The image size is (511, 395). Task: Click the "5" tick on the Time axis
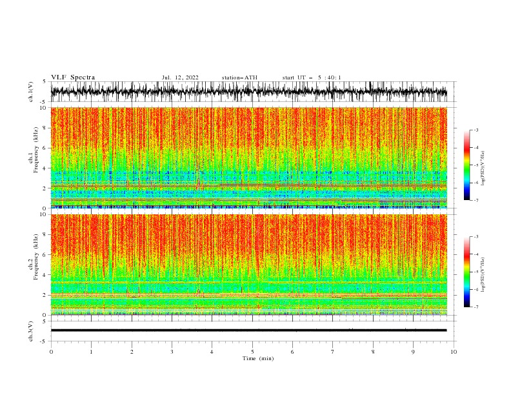252,352
